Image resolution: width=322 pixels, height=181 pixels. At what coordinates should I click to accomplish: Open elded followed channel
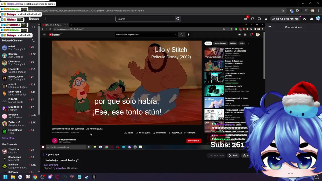coord(19,48)
